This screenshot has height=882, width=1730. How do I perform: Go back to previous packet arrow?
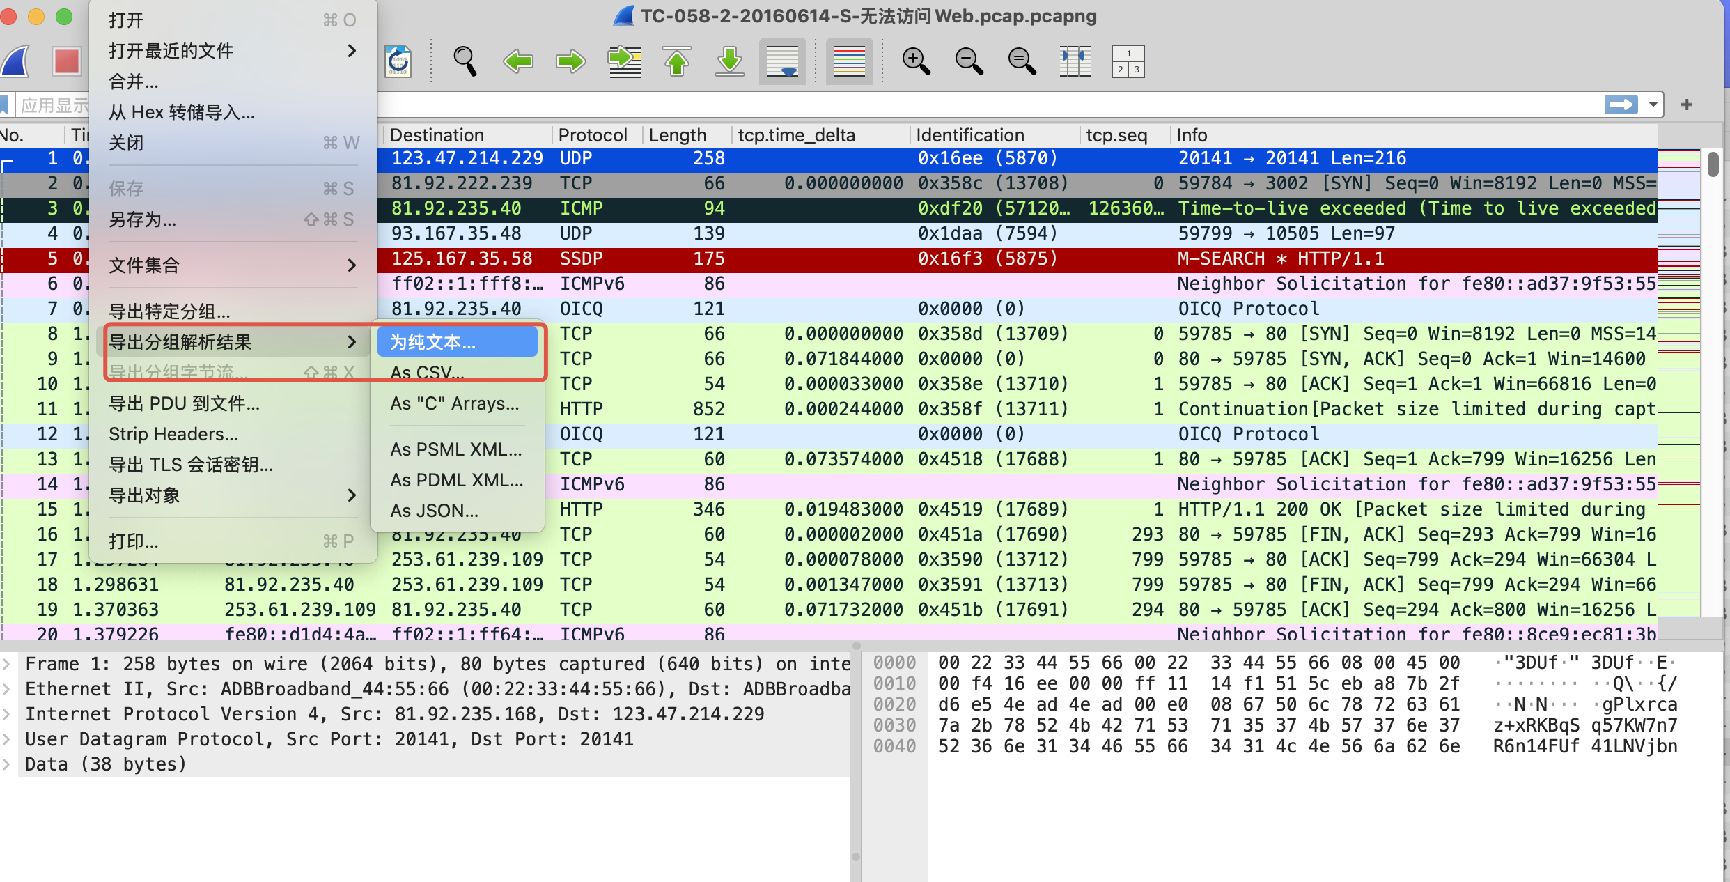click(517, 61)
